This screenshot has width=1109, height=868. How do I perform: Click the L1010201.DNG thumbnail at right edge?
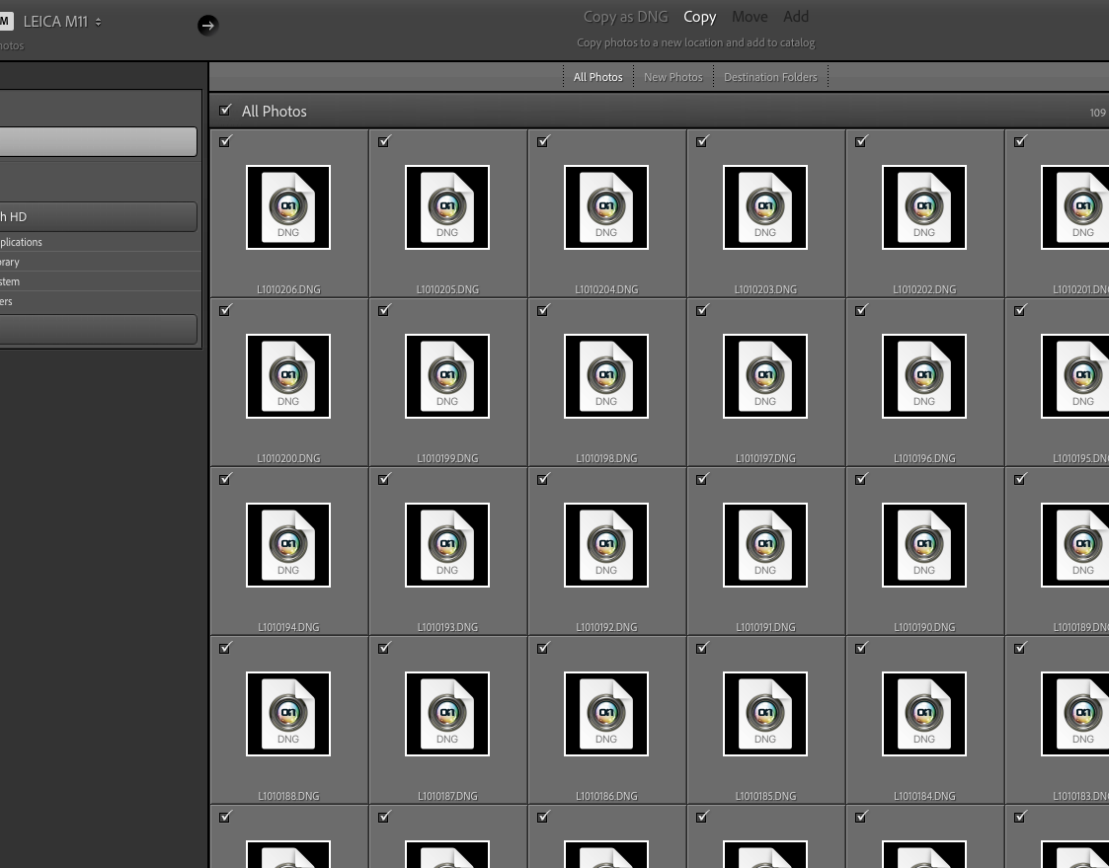pos(1075,207)
